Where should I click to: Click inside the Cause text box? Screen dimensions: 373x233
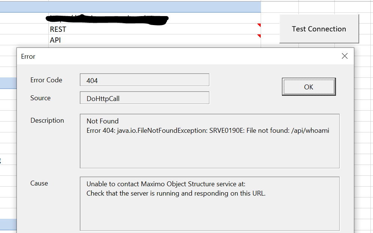coord(210,204)
